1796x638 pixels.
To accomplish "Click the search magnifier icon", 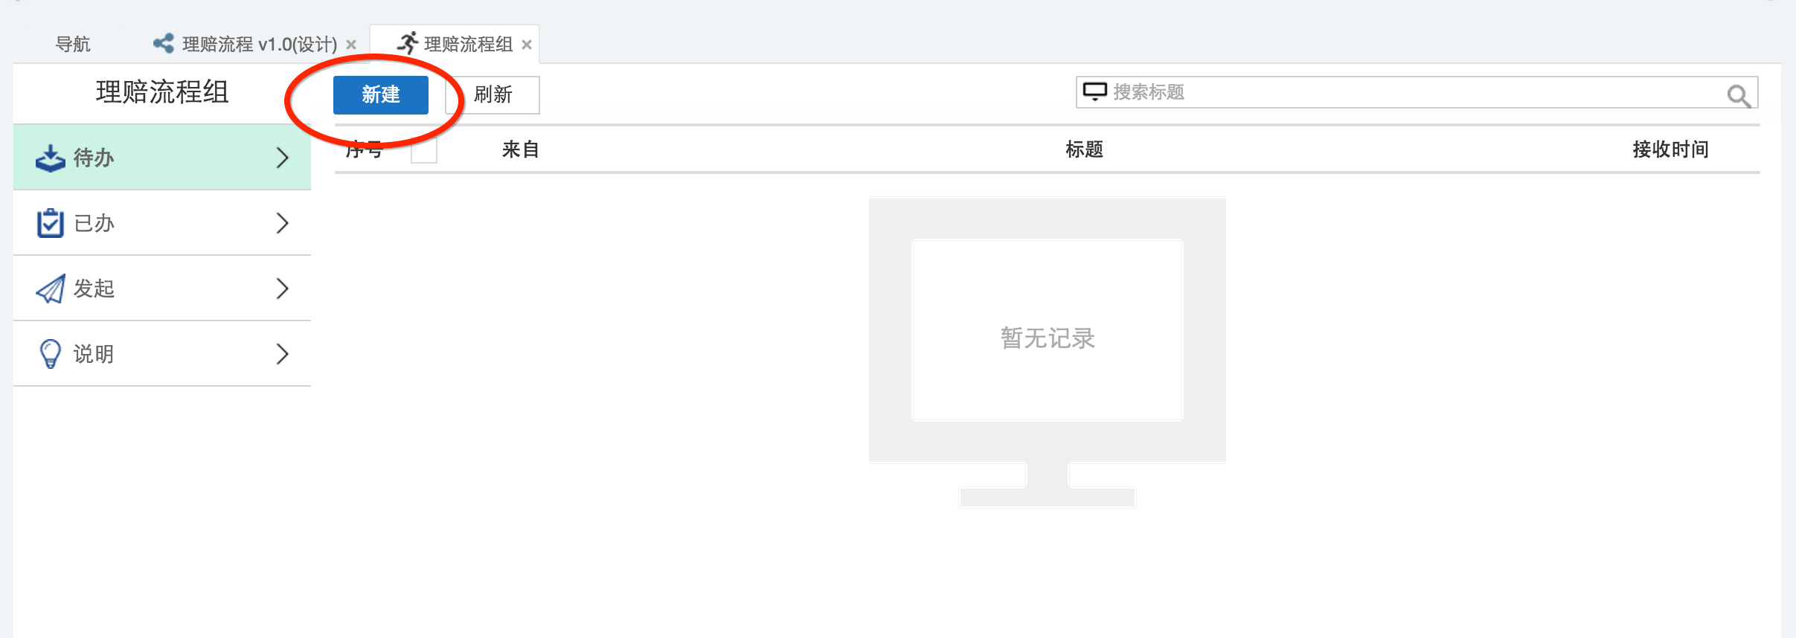I will [1739, 96].
